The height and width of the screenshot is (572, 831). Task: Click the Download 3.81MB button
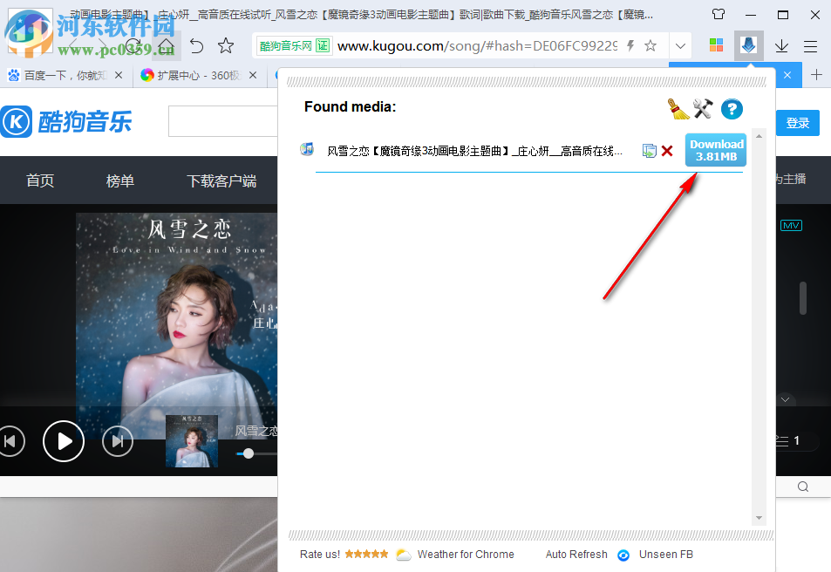[715, 149]
